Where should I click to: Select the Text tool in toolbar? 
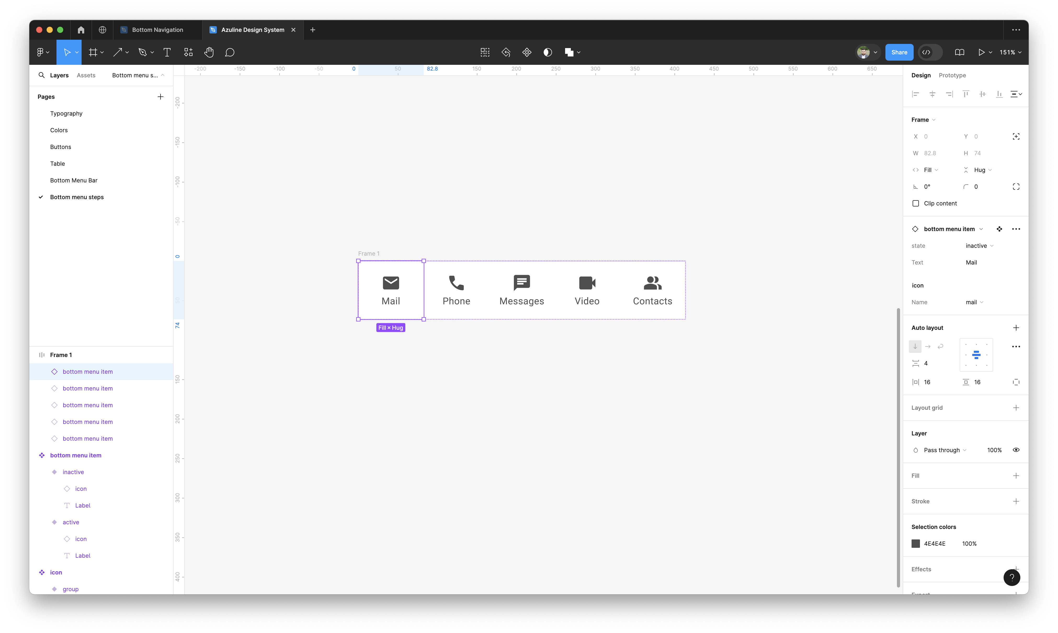(x=167, y=52)
